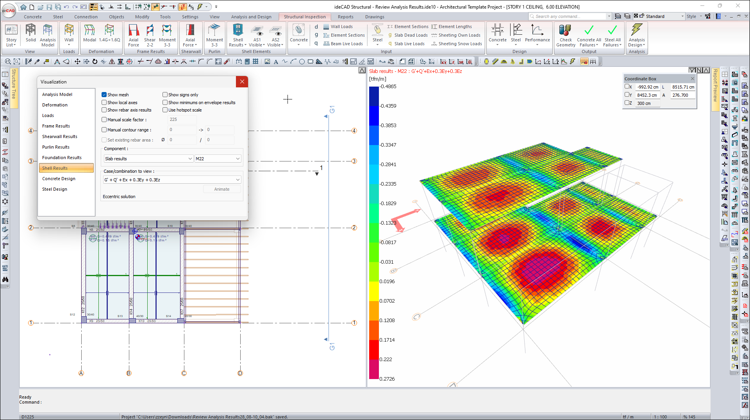Enable Show signs only checkbox

pos(165,95)
